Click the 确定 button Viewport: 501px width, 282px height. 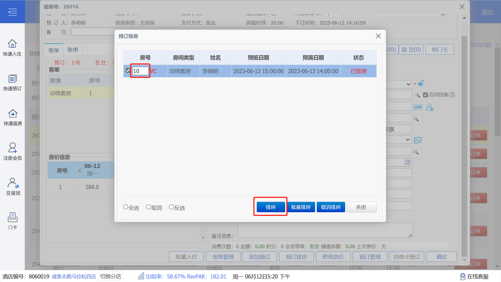pyautogui.click(x=442, y=257)
